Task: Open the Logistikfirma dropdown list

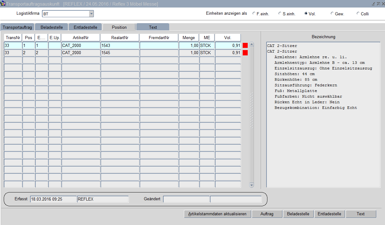Action: (x=91, y=14)
